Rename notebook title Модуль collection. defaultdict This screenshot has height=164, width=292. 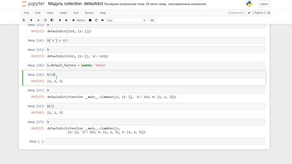pos(75,4)
